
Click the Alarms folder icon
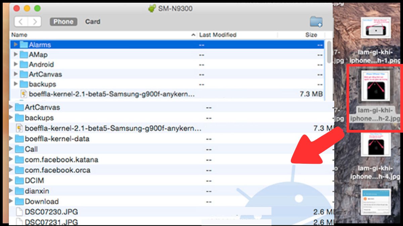coord(24,45)
